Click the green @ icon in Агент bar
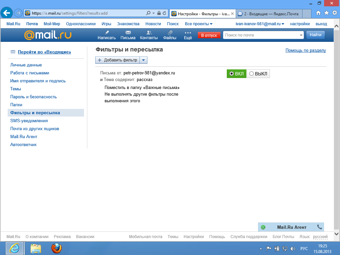 [263, 227]
